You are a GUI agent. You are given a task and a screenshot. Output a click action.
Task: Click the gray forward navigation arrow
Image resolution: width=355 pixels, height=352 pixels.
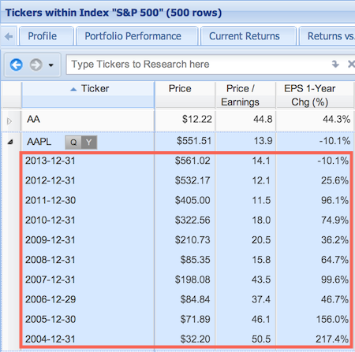click(x=36, y=65)
